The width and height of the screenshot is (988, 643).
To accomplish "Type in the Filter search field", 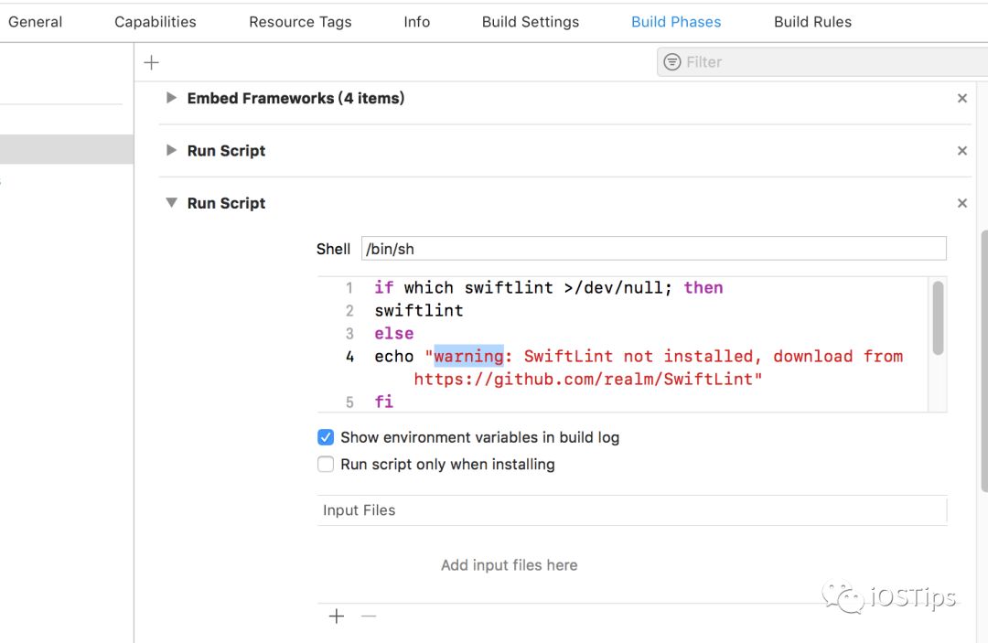I will [823, 62].
